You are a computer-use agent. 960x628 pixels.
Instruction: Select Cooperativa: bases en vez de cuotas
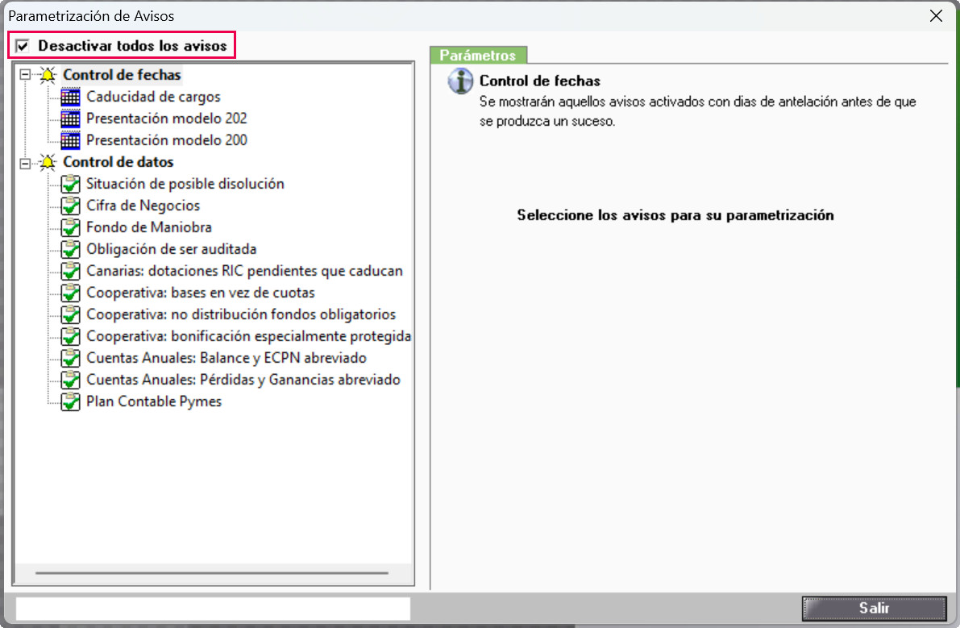200,293
